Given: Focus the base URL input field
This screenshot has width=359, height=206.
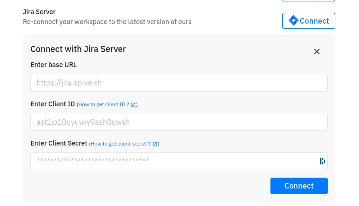Looking at the screenshot, I should tap(179, 83).
